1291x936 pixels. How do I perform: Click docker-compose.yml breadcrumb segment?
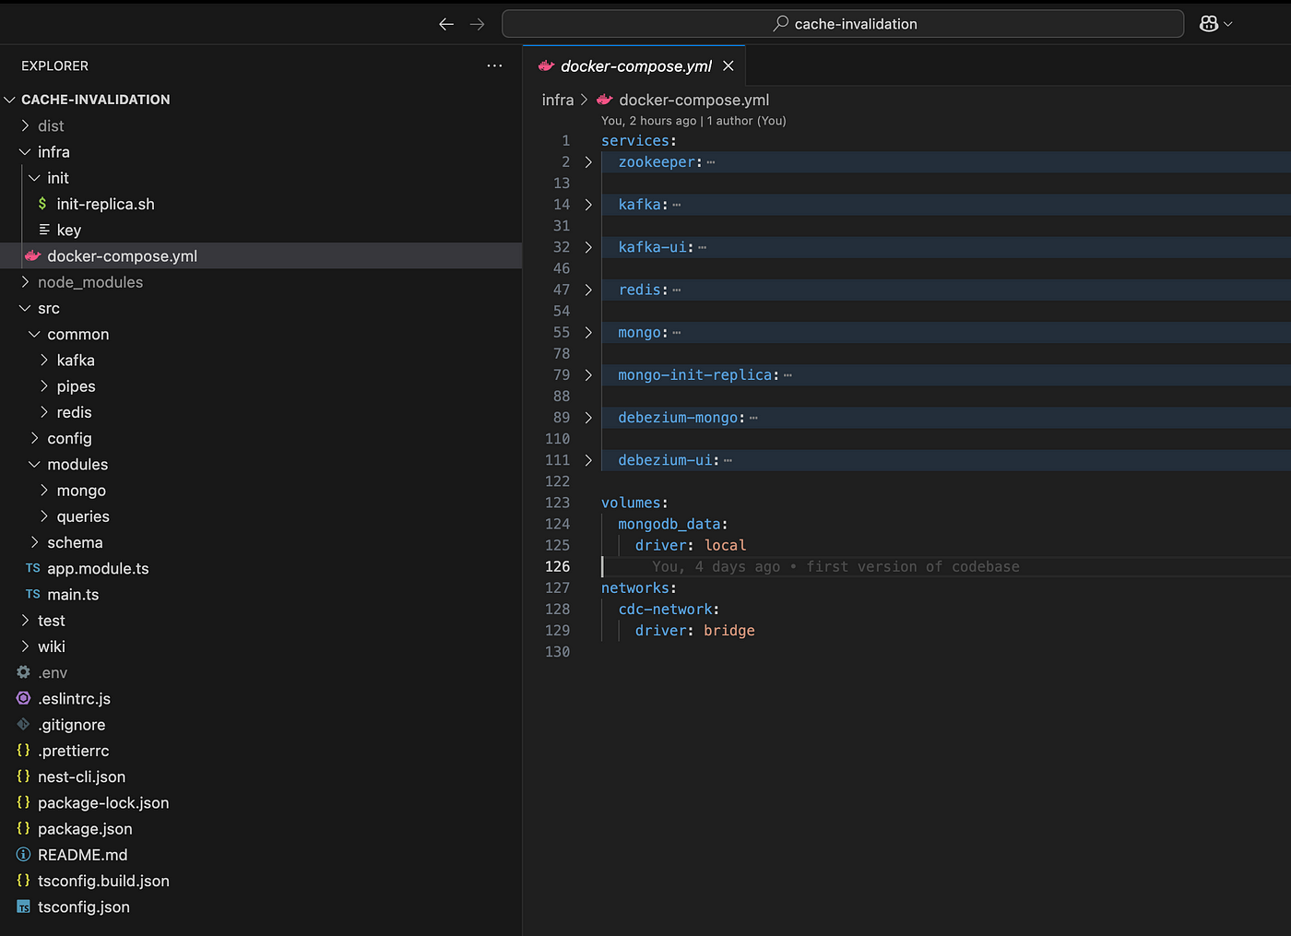click(x=693, y=100)
